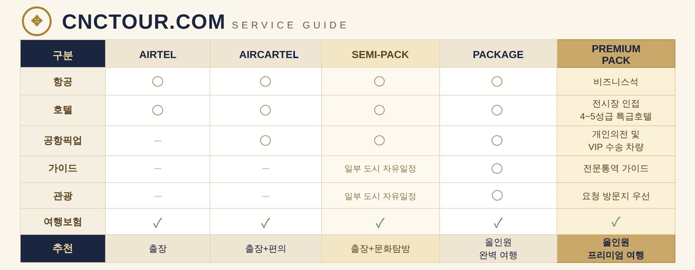Image resolution: width=695 pixels, height=270 pixels.
Task: Click the AIRTEL flight circle mark
Action: point(158,81)
